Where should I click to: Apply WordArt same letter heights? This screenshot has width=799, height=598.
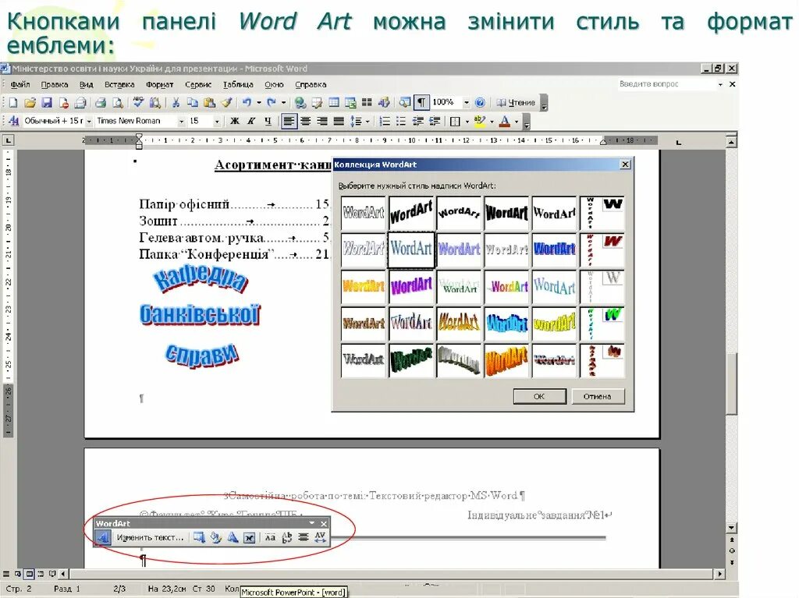click(x=270, y=537)
